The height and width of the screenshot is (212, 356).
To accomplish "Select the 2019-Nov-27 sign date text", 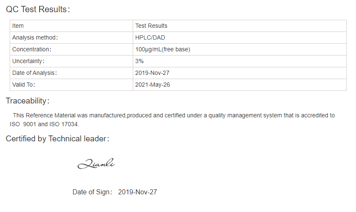I will pyautogui.click(x=137, y=192).
